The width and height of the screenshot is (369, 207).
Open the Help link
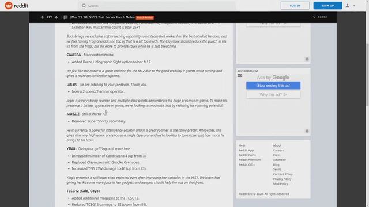(x=242, y=145)
